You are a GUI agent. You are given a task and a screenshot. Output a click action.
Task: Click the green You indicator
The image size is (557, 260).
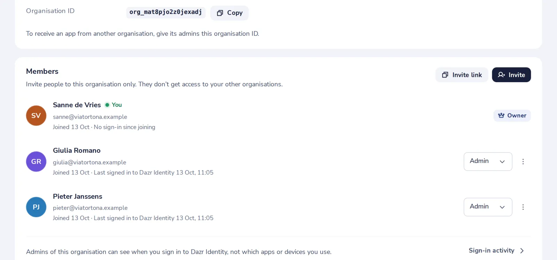[113, 105]
